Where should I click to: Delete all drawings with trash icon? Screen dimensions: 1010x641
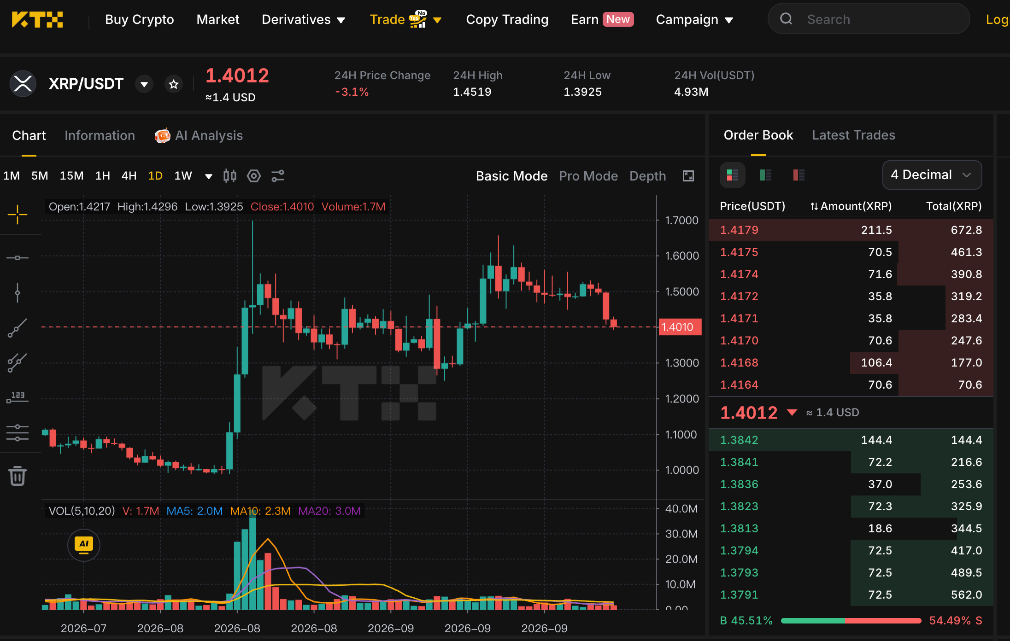(x=18, y=476)
